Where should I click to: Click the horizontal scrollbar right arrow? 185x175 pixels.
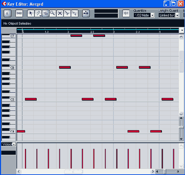tap(153, 172)
